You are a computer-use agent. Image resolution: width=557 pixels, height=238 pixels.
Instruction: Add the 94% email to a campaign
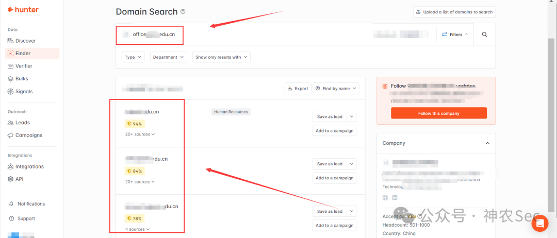334,130
